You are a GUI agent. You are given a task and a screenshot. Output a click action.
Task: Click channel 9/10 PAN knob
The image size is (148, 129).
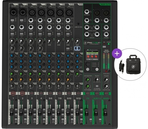click(68, 86)
